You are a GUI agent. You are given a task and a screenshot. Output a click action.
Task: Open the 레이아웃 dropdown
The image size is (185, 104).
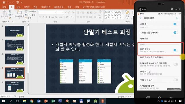pos(30,12)
